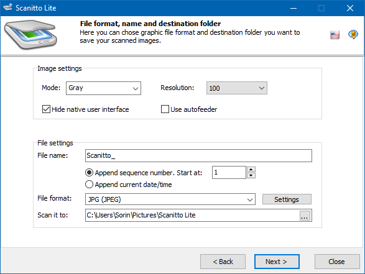Screen dimensions: 365x274
Task: Click the Scanitto Lite title bar icon
Action: click(7, 7)
